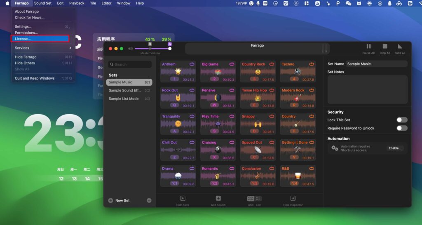Viewport: 422px width, 225px height.
Task: Click the Hide Sets icon
Action: (x=183, y=198)
